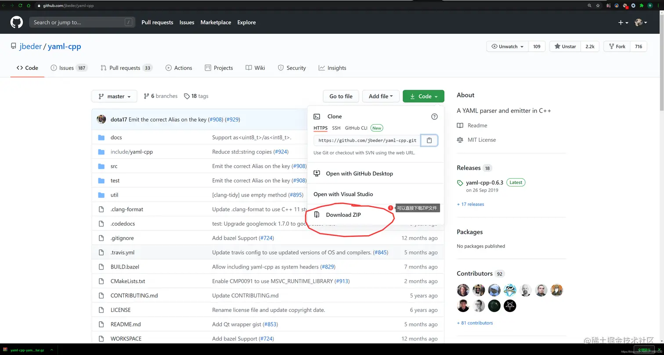Open the Issues repository tab
The height and width of the screenshot is (355, 664).
point(69,68)
